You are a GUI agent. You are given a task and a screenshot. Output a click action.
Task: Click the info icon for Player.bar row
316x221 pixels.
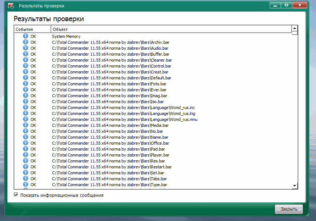tap(26, 155)
